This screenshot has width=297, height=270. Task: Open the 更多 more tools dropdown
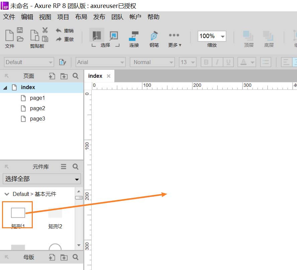point(175,39)
